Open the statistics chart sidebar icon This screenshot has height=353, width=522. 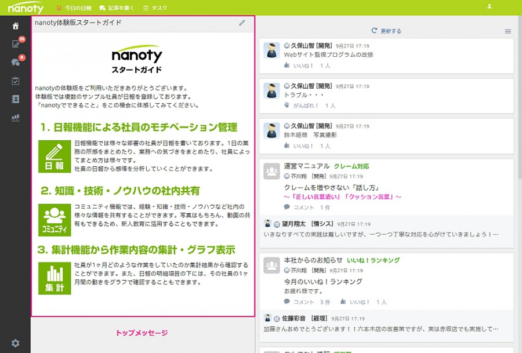click(15, 118)
